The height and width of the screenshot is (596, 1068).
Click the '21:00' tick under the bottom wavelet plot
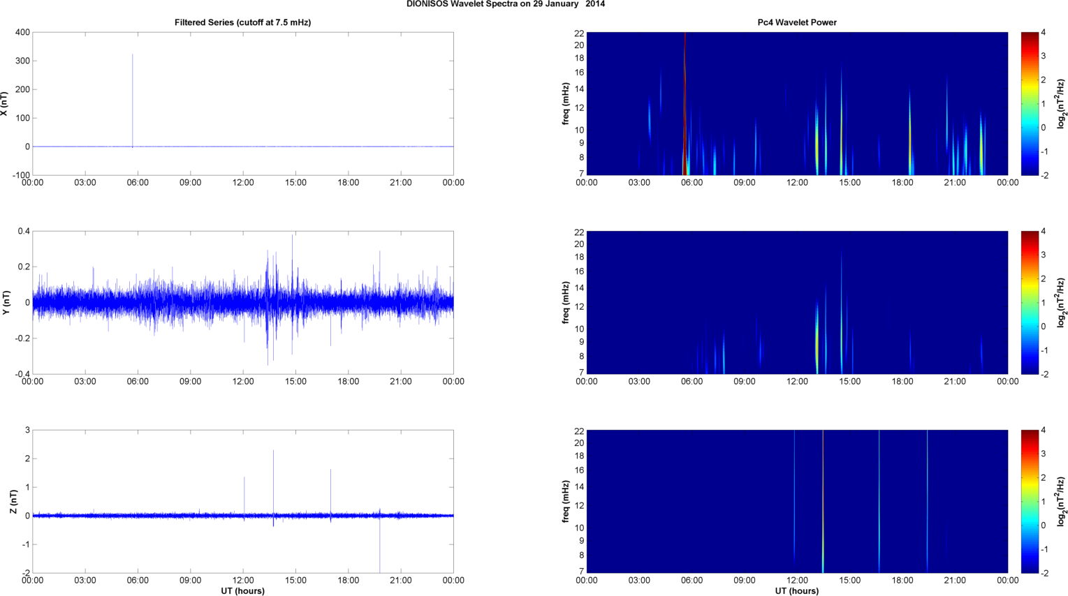[x=955, y=581]
